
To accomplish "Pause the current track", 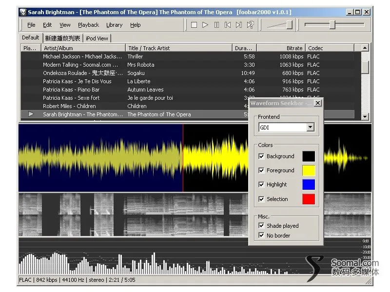I will tap(216, 25).
